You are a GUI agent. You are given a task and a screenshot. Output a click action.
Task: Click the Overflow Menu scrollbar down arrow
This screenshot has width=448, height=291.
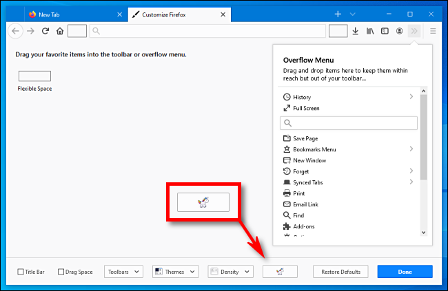coord(424,233)
